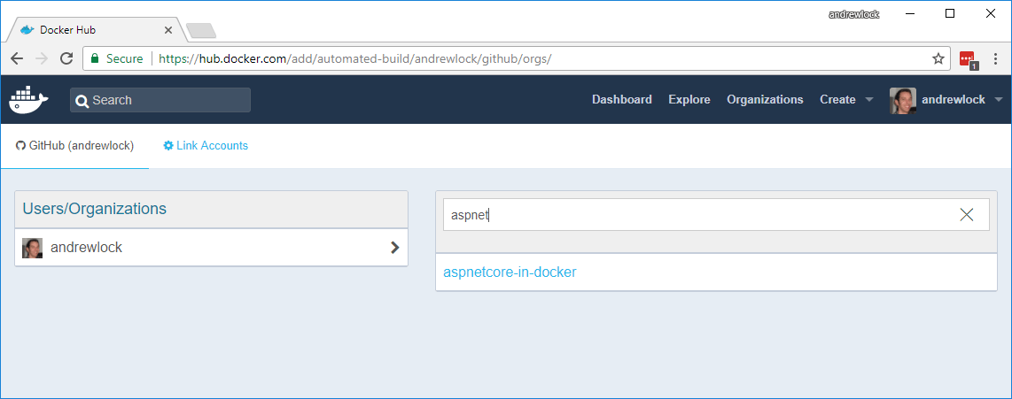This screenshot has height=399, width=1012.
Task: Click the Users/Organizations heading
Action: (x=94, y=209)
